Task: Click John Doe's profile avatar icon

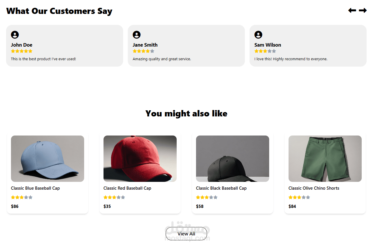Action: tap(15, 35)
